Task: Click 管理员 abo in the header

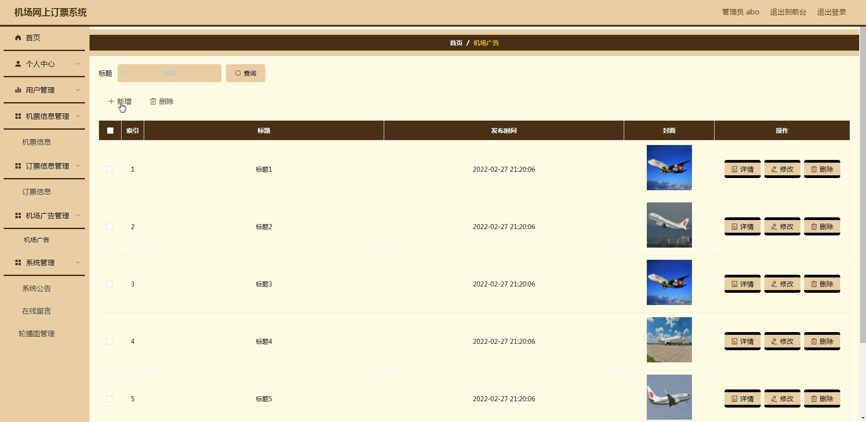Action: pyautogui.click(x=740, y=12)
